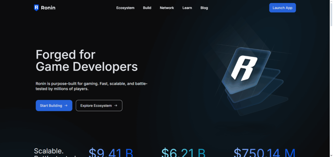
Task: Go to the Blog page
Action: tap(204, 8)
